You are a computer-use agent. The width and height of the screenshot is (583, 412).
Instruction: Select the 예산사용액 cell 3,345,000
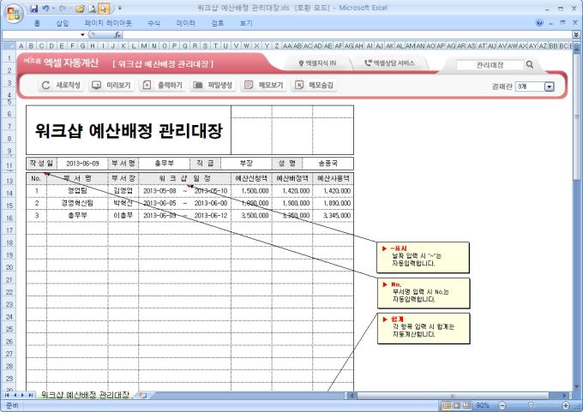point(334,216)
